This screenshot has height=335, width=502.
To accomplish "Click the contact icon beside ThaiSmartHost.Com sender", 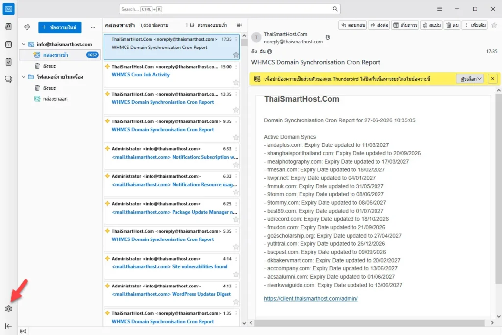I will tap(328, 37).
